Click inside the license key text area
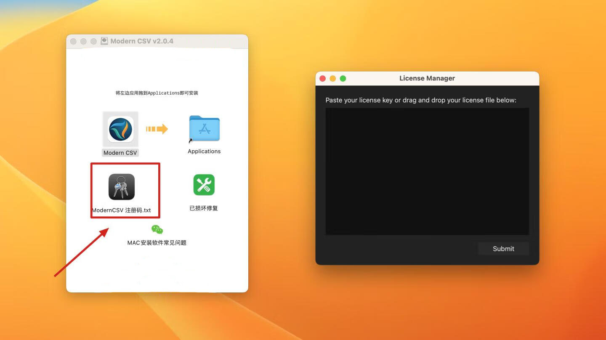606x340 pixels. click(427, 171)
